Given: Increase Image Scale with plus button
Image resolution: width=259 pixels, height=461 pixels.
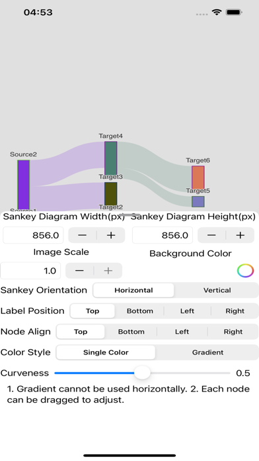Looking at the screenshot, I should (108, 270).
